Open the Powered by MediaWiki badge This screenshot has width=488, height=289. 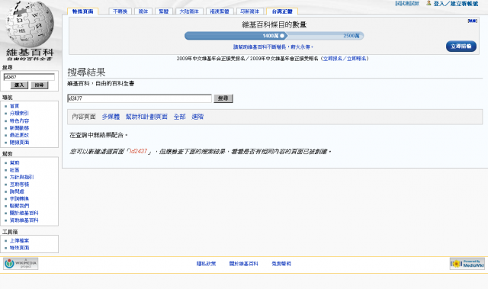click(x=467, y=264)
